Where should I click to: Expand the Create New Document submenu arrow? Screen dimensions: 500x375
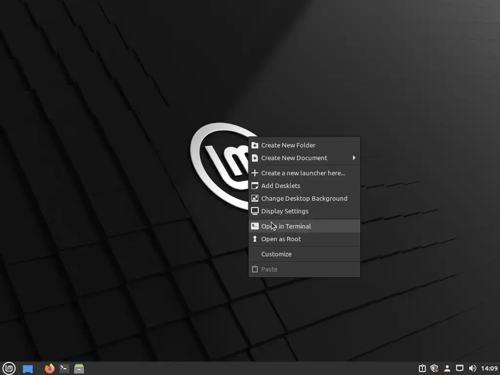pyautogui.click(x=354, y=158)
